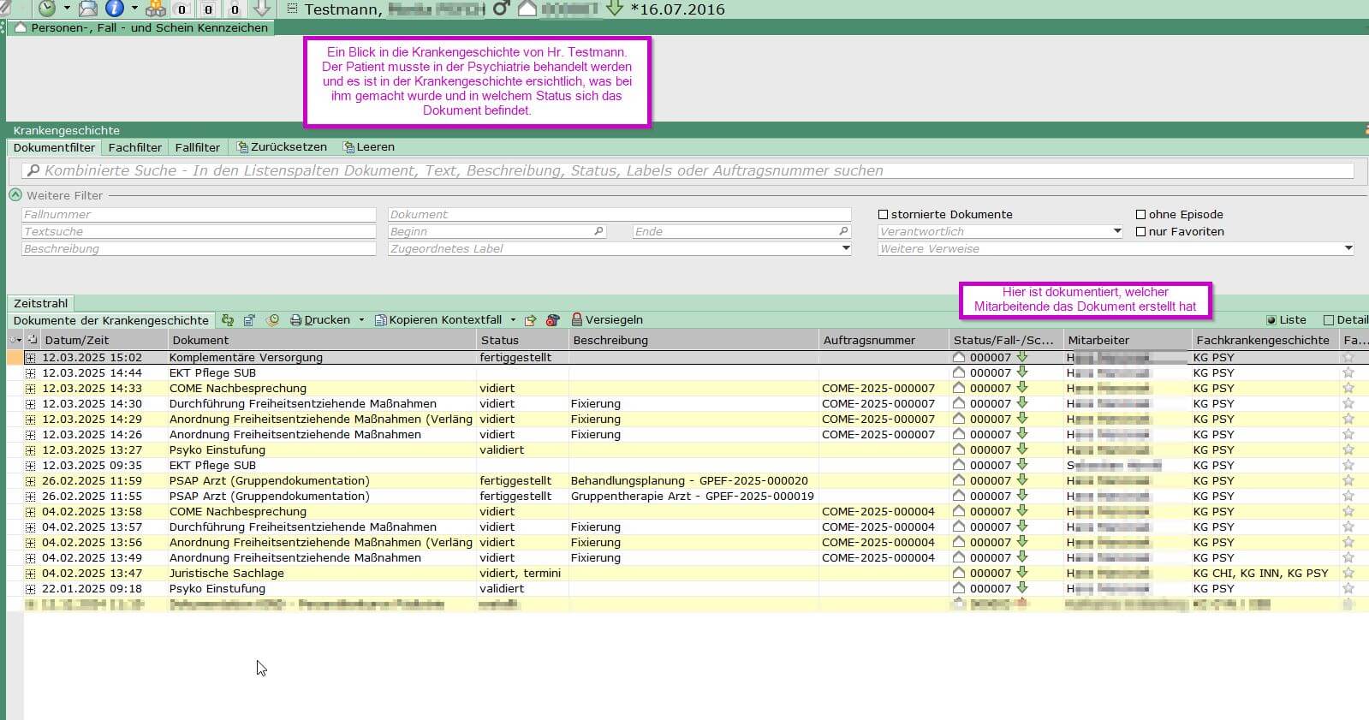Click the green arrow in COME Nachbesprechung 14:33 row
Image resolution: width=1369 pixels, height=720 pixels.
[1022, 388]
